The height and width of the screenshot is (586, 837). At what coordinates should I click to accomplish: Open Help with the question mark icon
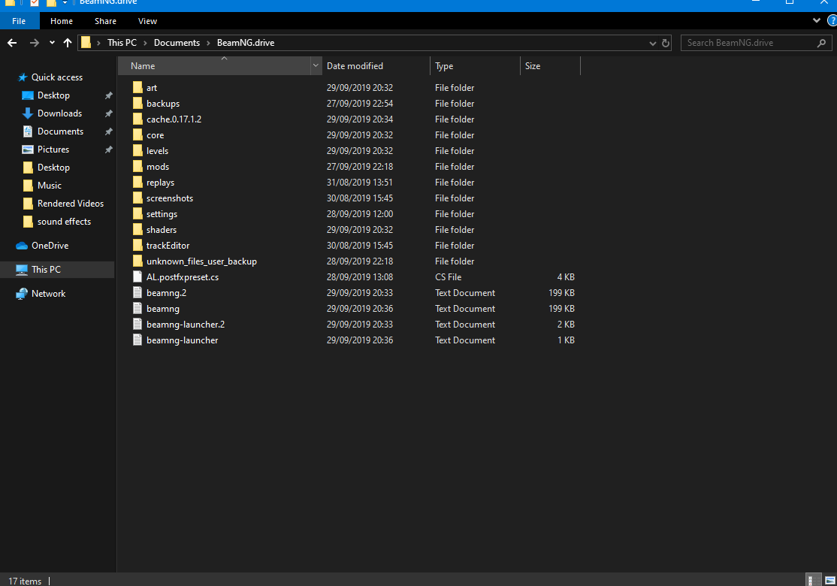point(832,21)
